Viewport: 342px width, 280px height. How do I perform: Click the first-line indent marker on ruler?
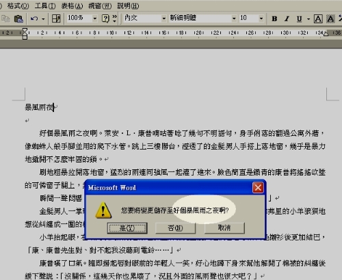(x=25, y=30)
